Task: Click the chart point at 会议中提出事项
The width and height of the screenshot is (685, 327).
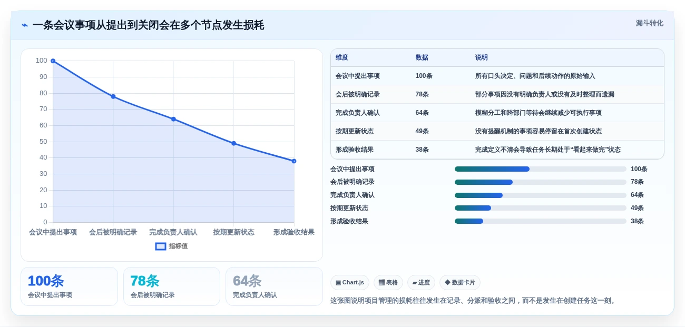Action: coord(53,61)
